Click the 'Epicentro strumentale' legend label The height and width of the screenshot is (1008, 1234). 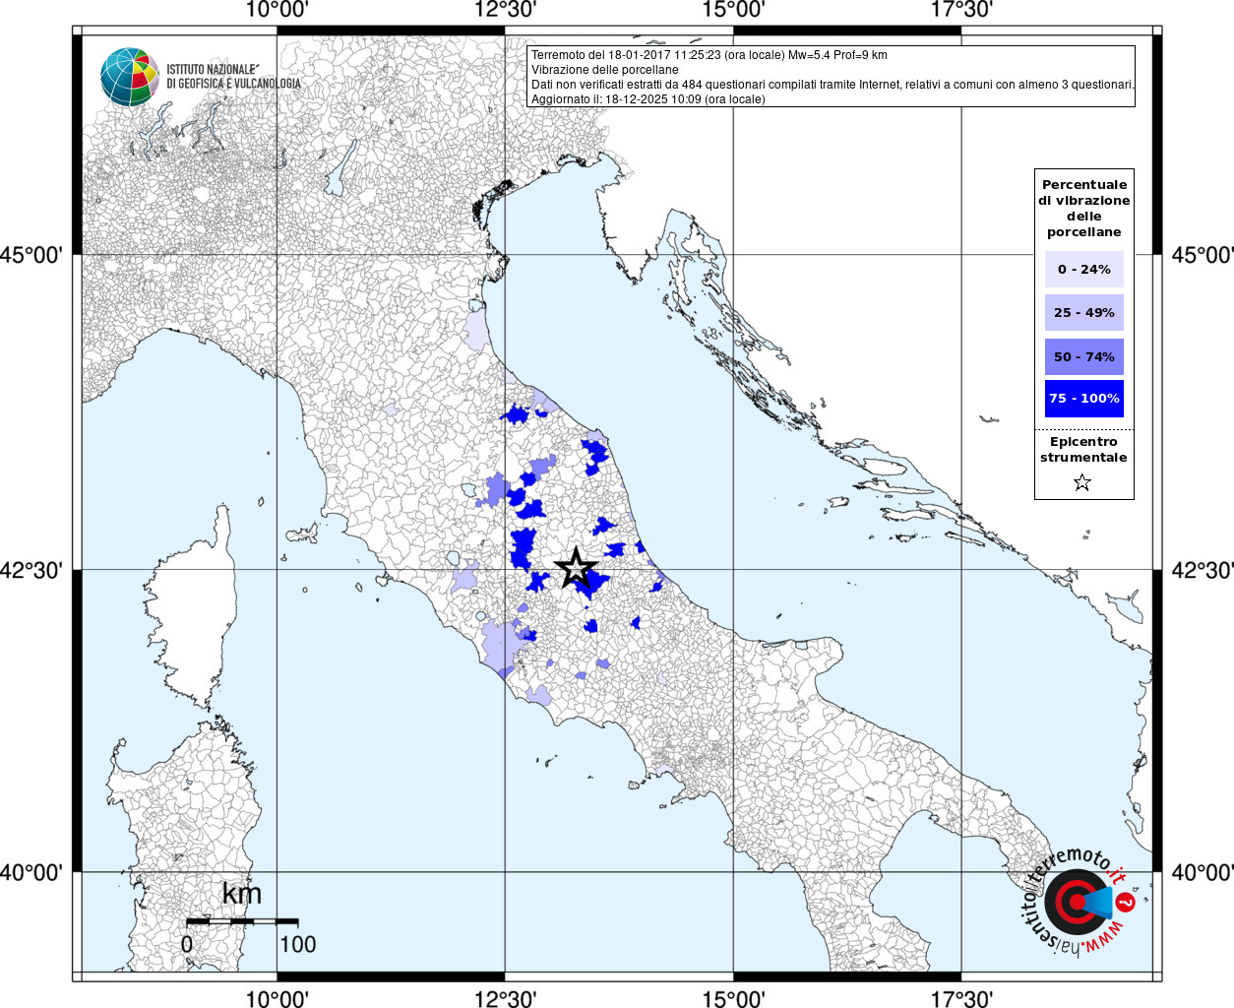(x=1083, y=449)
